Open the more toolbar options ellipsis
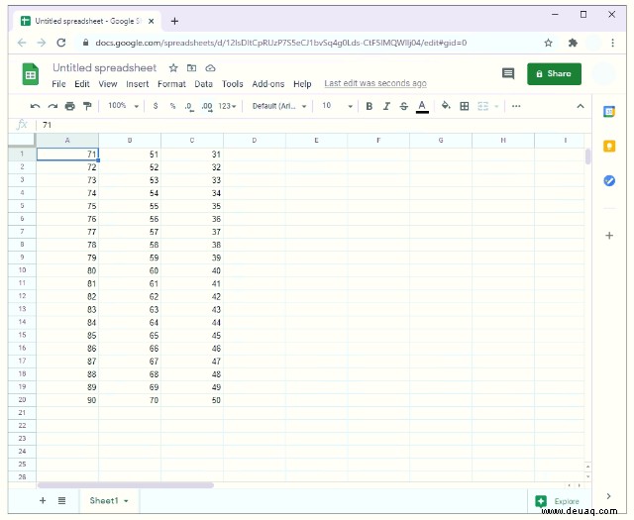Viewport: 634px width, 520px height. [516, 106]
